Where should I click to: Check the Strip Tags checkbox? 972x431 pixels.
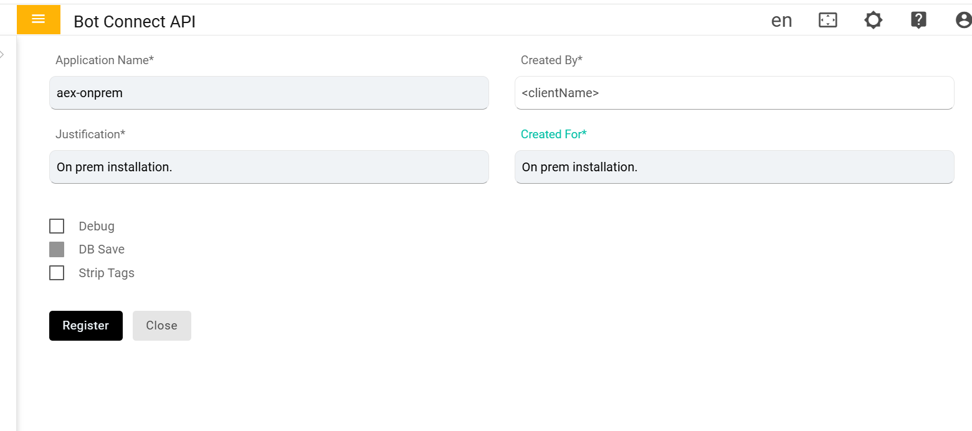point(57,273)
